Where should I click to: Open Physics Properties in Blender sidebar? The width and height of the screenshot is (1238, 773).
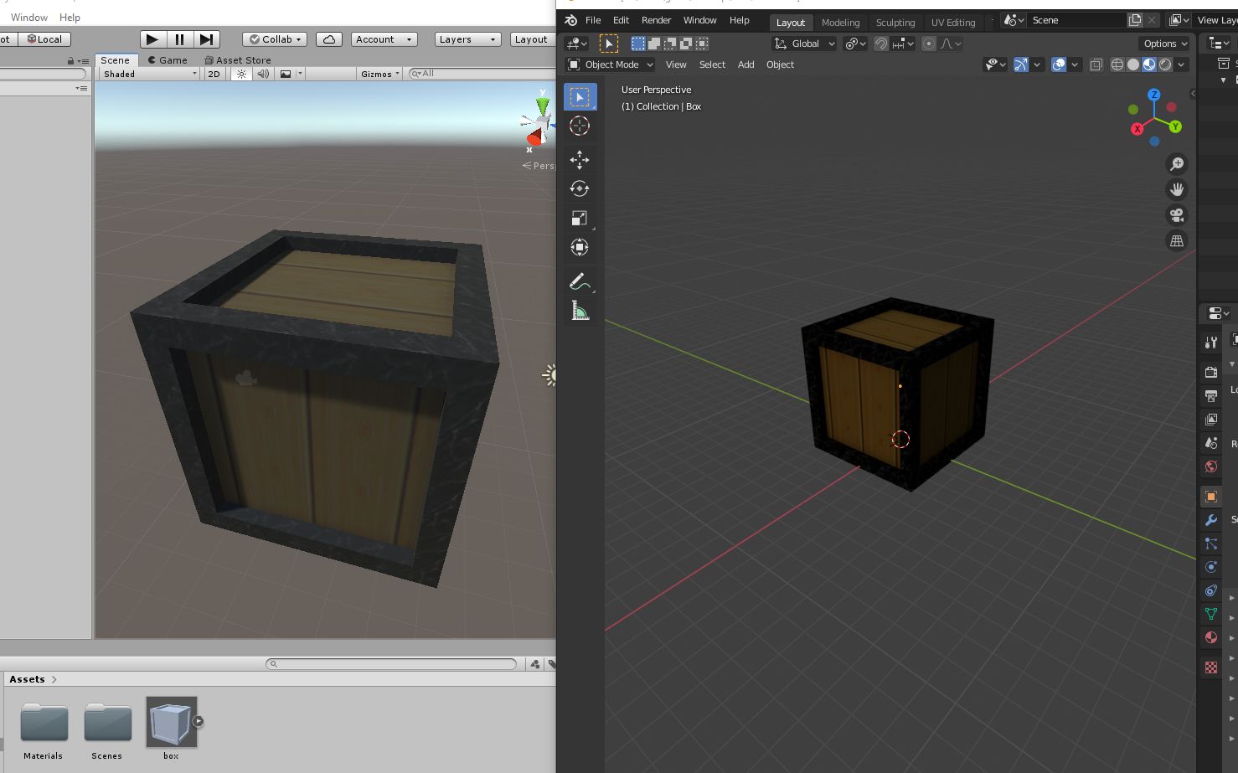[1210, 567]
